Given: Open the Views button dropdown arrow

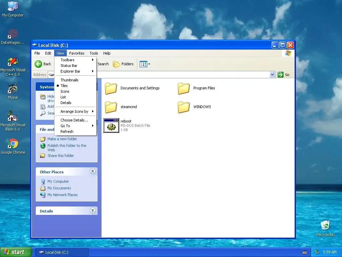Looking at the screenshot, I should click(x=149, y=64).
